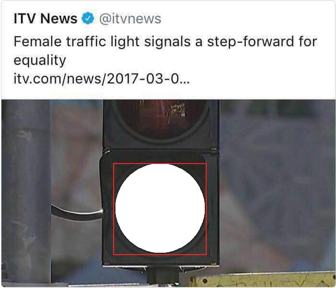Select the dark red upper traffic light lens

coord(160,119)
